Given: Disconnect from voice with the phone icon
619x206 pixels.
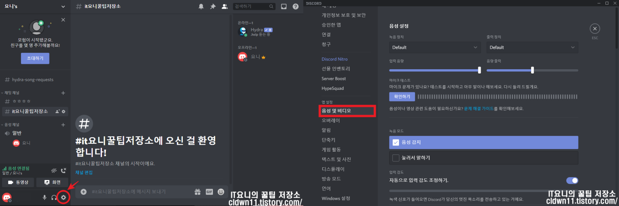Looking at the screenshot, I should 64,170.
